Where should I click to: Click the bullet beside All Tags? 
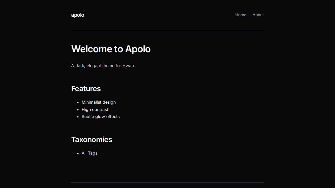coord(78,153)
